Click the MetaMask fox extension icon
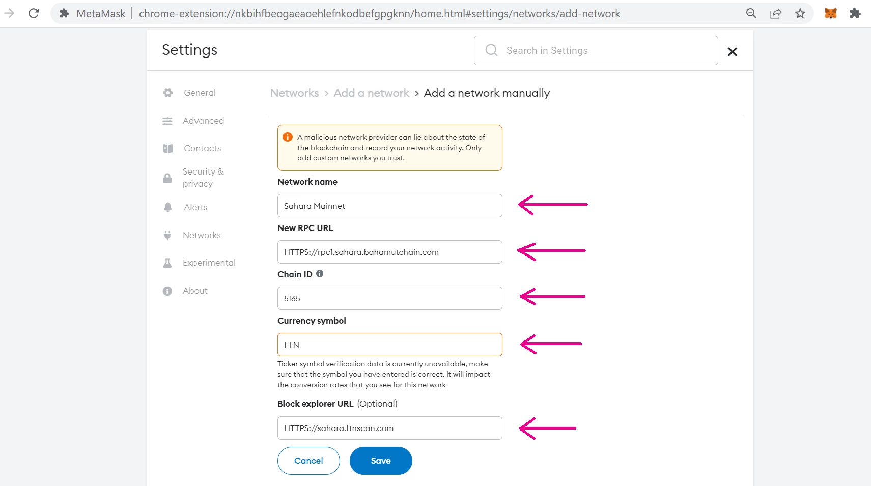871x486 pixels. pyautogui.click(x=831, y=14)
